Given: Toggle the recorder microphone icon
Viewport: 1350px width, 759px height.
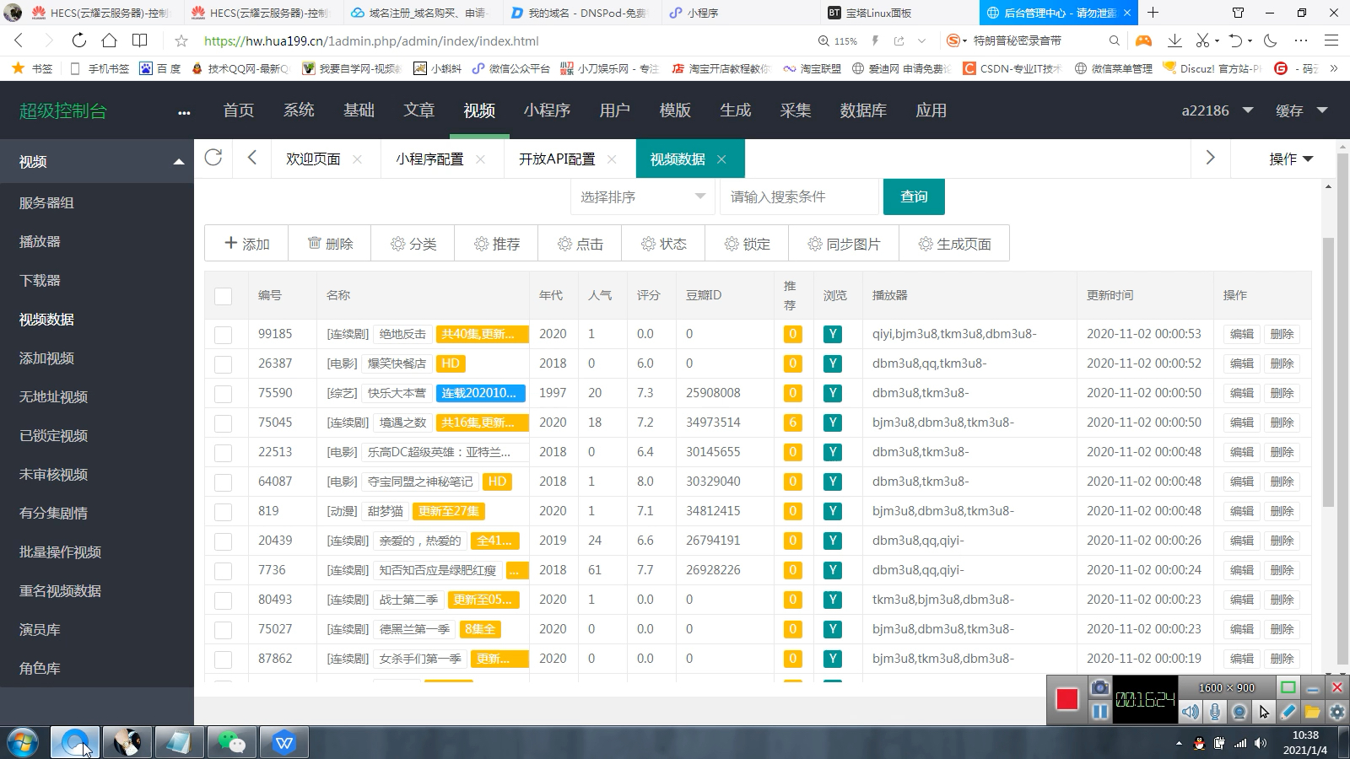Looking at the screenshot, I should [1214, 712].
